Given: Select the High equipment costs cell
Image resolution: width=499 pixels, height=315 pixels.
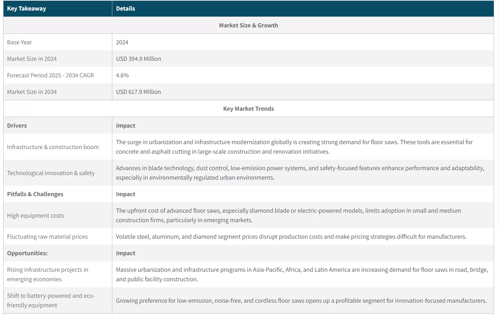Looking at the screenshot, I should tap(35, 216).
